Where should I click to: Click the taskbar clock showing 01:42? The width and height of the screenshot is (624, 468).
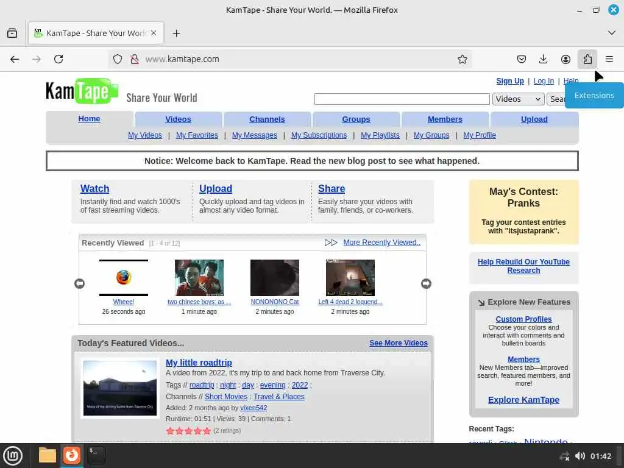tap(600, 456)
